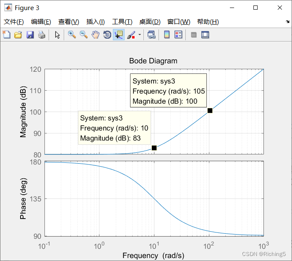The width and height of the screenshot is (292, 261).
Task: Open the 桌面(D) menu
Action: [150, 22]
